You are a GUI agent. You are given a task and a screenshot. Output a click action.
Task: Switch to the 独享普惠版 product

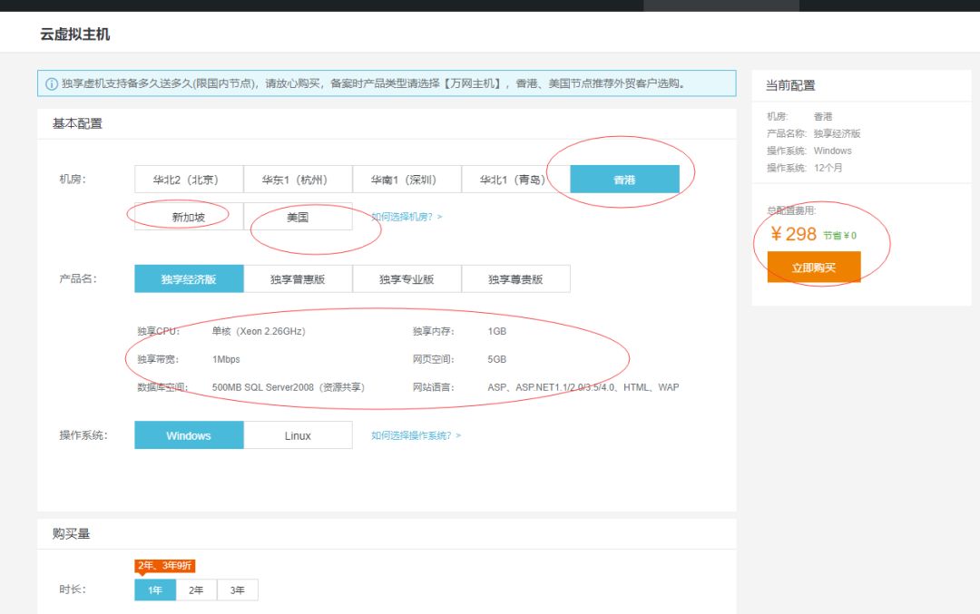coord(298,279)
